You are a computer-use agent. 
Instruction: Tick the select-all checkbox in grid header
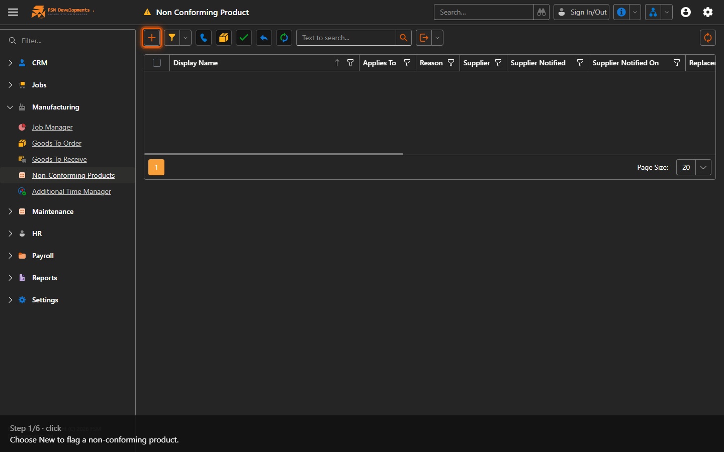[157, 63]
